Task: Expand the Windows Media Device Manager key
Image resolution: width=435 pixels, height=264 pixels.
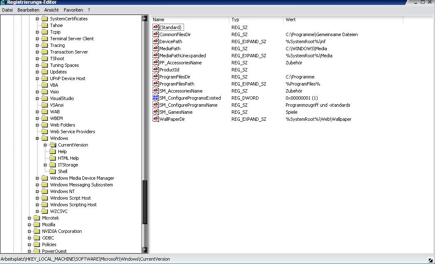Action: 37,178
